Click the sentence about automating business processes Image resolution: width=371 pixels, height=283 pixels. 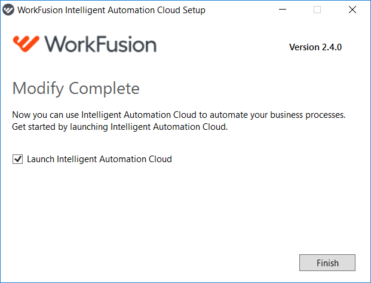179,115
